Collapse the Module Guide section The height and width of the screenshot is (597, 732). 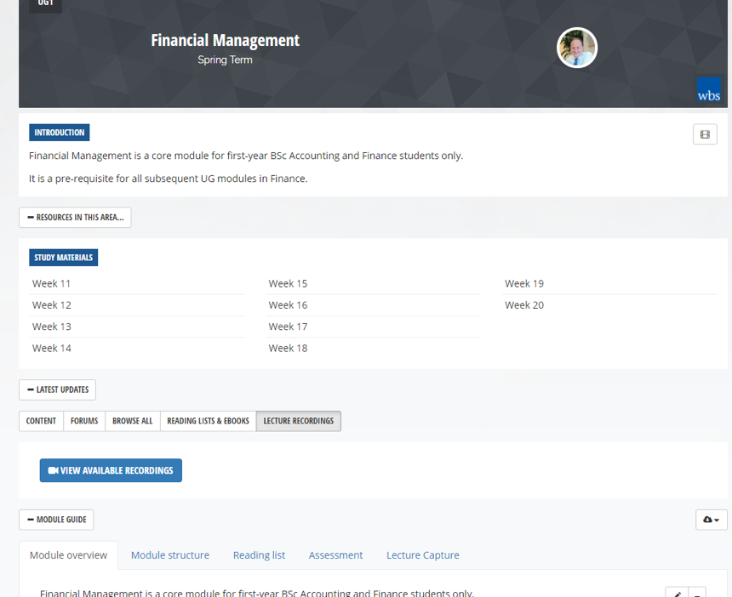56,520
